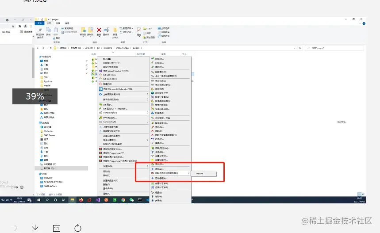
Task: Select ObCenter in navigation pane
Action: pos(47,131)
